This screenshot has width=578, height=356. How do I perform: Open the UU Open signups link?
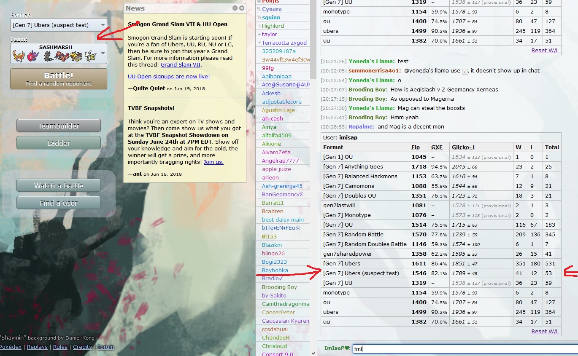[169, 77]
